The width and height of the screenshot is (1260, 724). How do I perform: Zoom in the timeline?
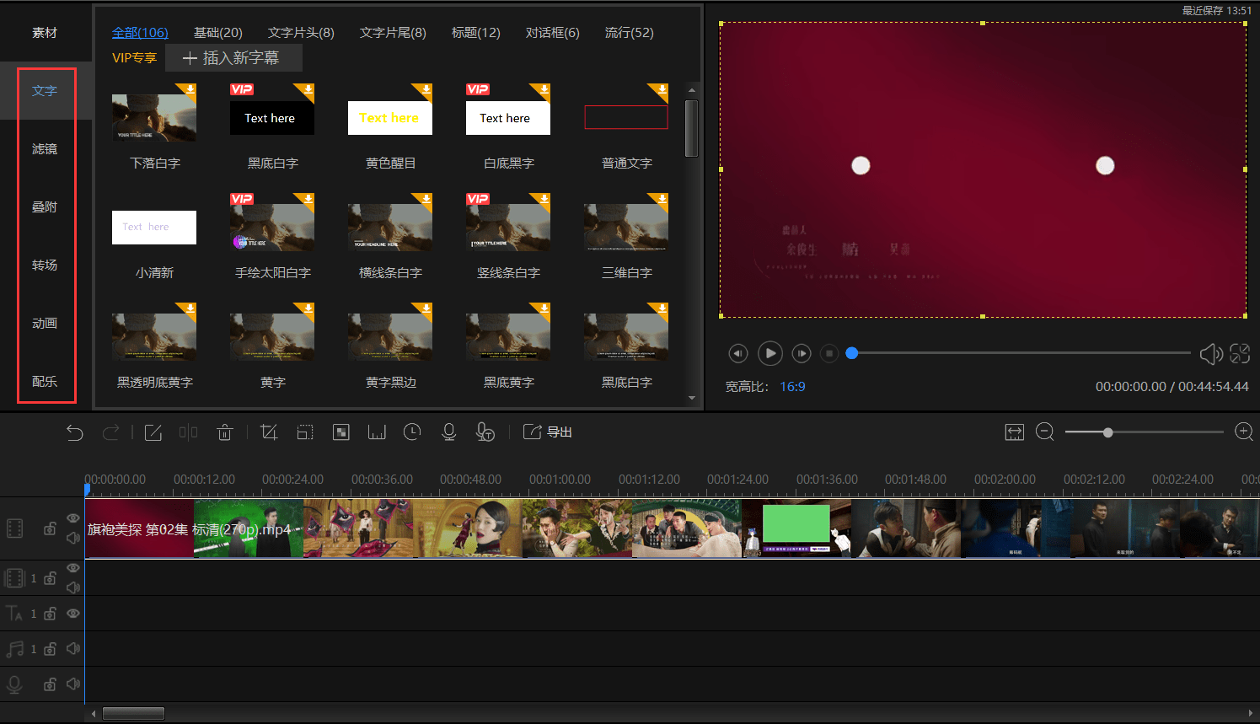(1244, 432)
